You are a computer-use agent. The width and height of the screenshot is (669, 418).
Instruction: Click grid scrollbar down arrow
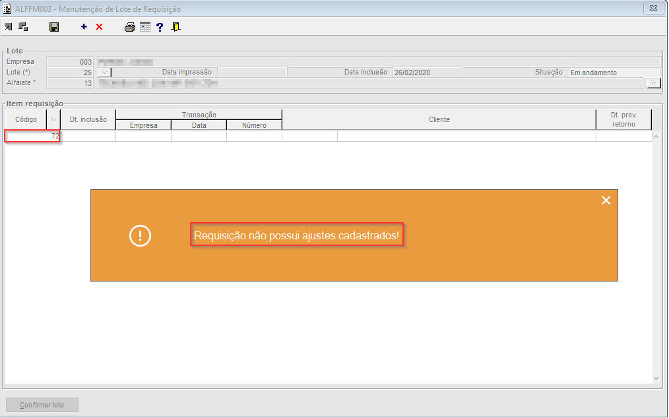(656, 378)
